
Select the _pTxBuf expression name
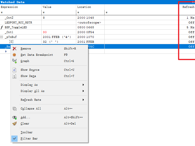pyautogui.click(x=11, y=37)
